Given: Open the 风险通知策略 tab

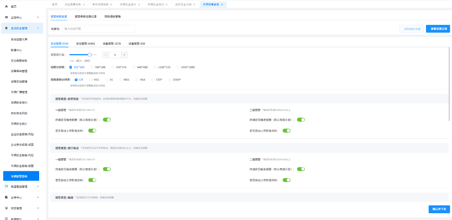Looking at the screenshot, I should [113, 16].
